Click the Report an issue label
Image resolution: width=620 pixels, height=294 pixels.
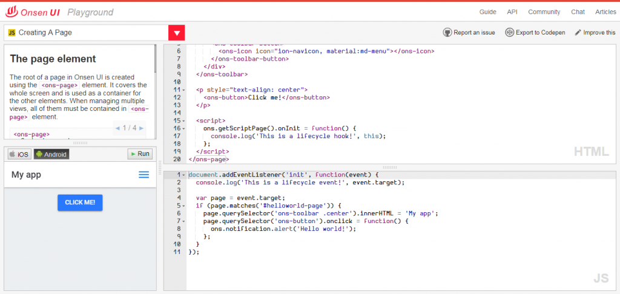pyautogui.click(x=474, y=33)
